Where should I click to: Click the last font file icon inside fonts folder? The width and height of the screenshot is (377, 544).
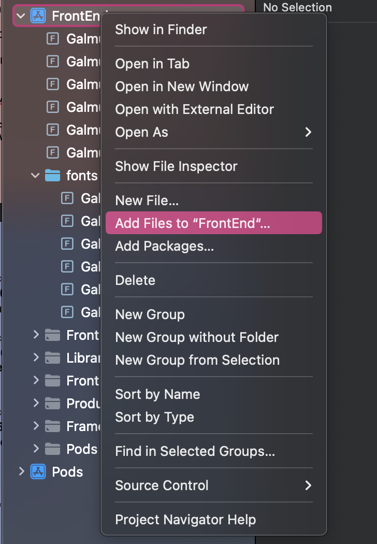click(67, 312)
